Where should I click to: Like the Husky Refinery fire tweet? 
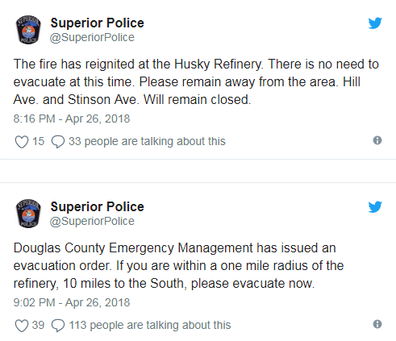coord(22,142)
